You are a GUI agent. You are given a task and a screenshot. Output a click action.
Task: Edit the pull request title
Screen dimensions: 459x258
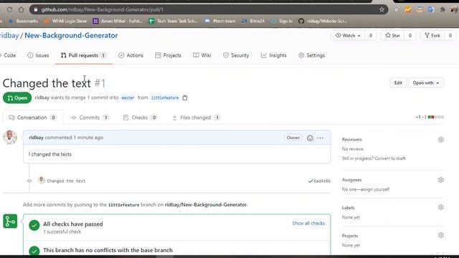point(398,83)
